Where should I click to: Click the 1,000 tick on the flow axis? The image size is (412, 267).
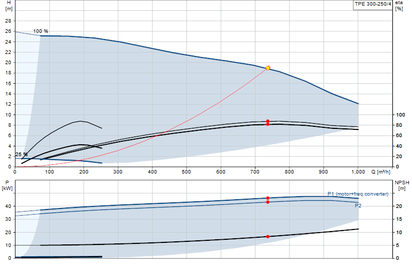pyautogui.click(x=358, y=172)
